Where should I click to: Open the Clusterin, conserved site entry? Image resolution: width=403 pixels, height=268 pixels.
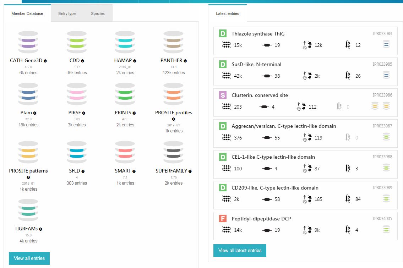click(260, 95)
